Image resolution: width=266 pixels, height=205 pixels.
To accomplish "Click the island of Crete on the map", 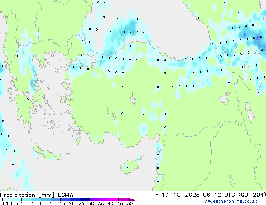I will 46,153.
